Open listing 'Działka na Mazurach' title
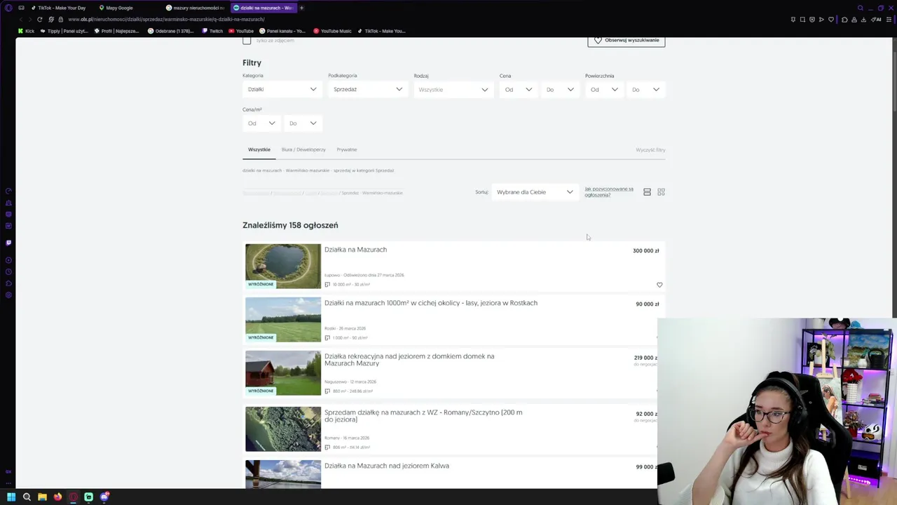The width and height of the screenshot is (897, 505). [355, 249]
